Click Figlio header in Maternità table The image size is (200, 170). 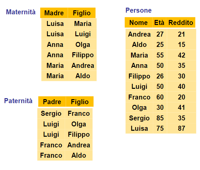coord(82,13)
